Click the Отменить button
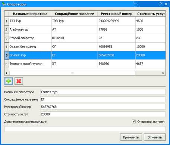The image size is (170, 145). (x=155, y=137)
